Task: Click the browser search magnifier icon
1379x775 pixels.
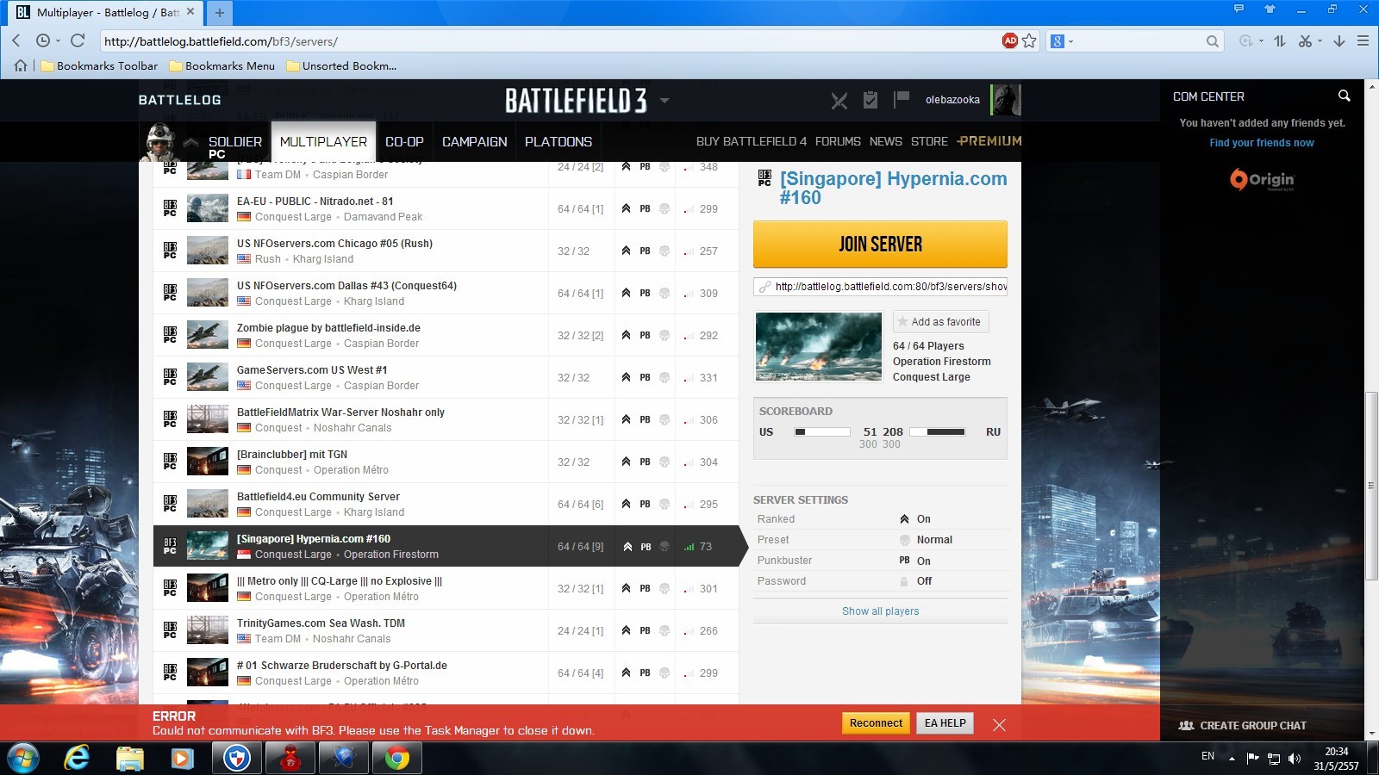Action: pyautogui.click(x=1212, y=40)
